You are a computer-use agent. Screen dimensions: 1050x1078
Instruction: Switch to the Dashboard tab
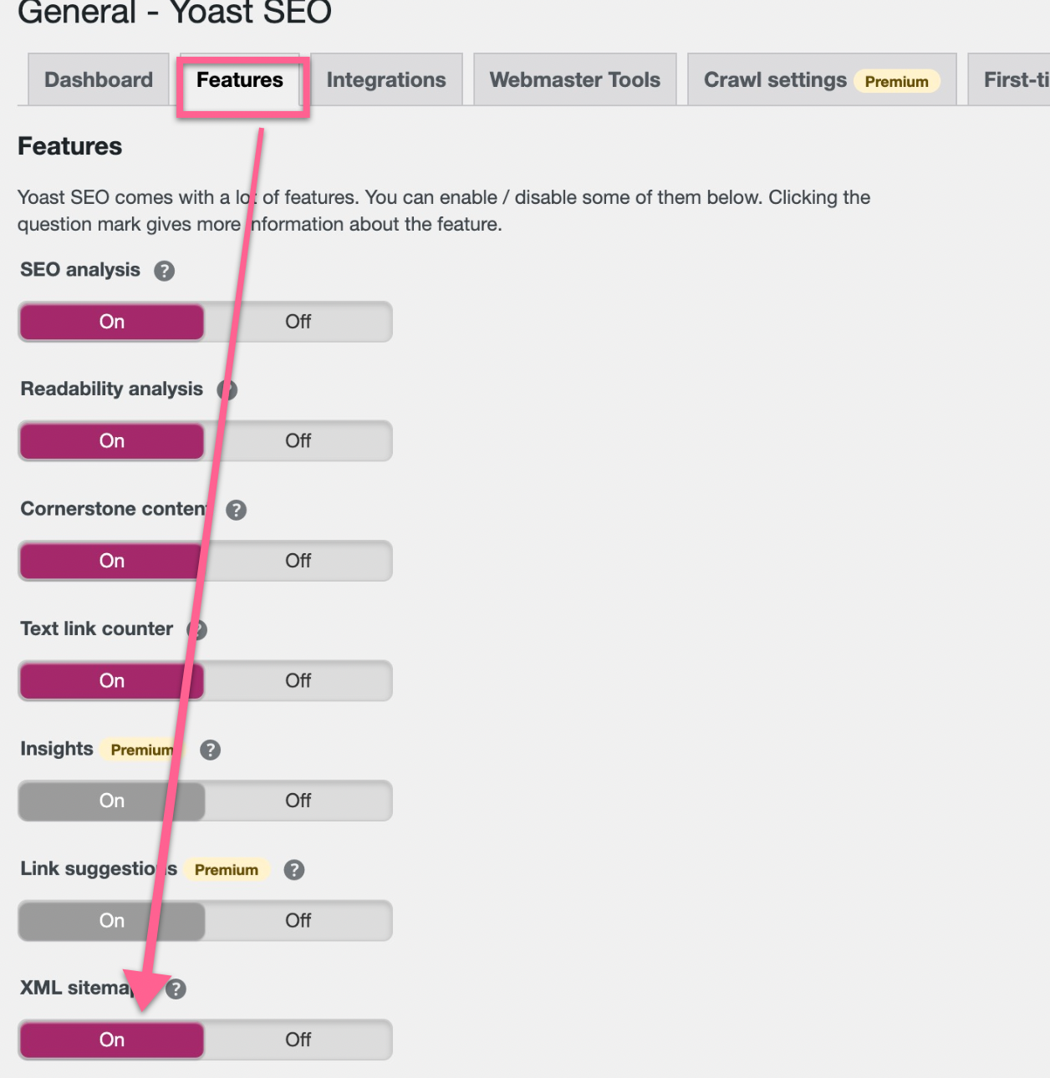(99, 80)
